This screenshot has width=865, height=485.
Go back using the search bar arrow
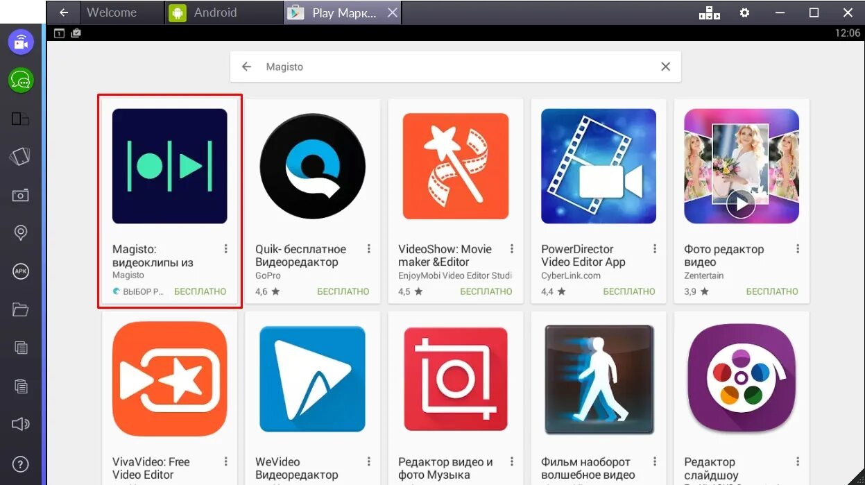tap(246, 67)
